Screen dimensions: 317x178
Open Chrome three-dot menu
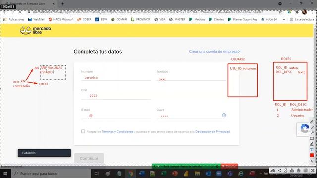coord(312,12)
